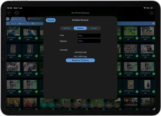Open the _DSC0082.NEF raccoon thumbnail

[x=30, y=67]
